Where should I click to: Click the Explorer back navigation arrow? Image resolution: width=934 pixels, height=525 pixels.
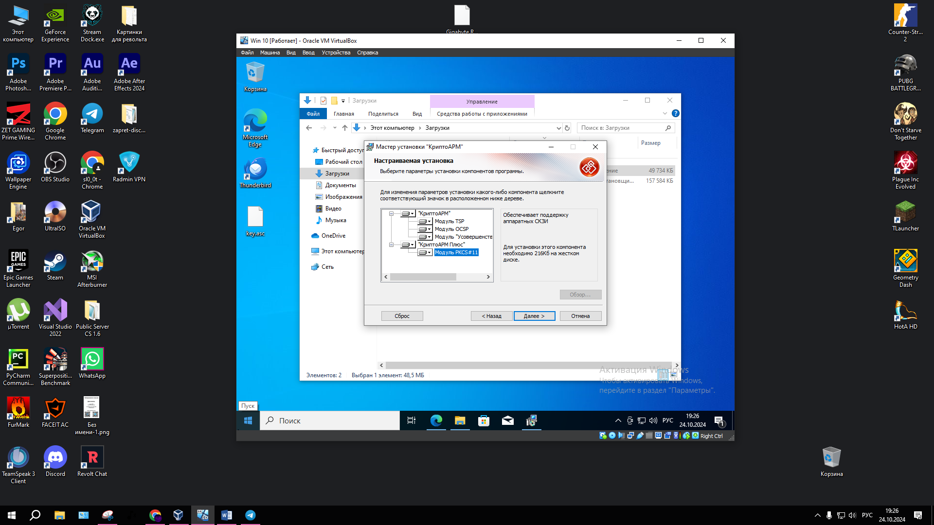309,128
